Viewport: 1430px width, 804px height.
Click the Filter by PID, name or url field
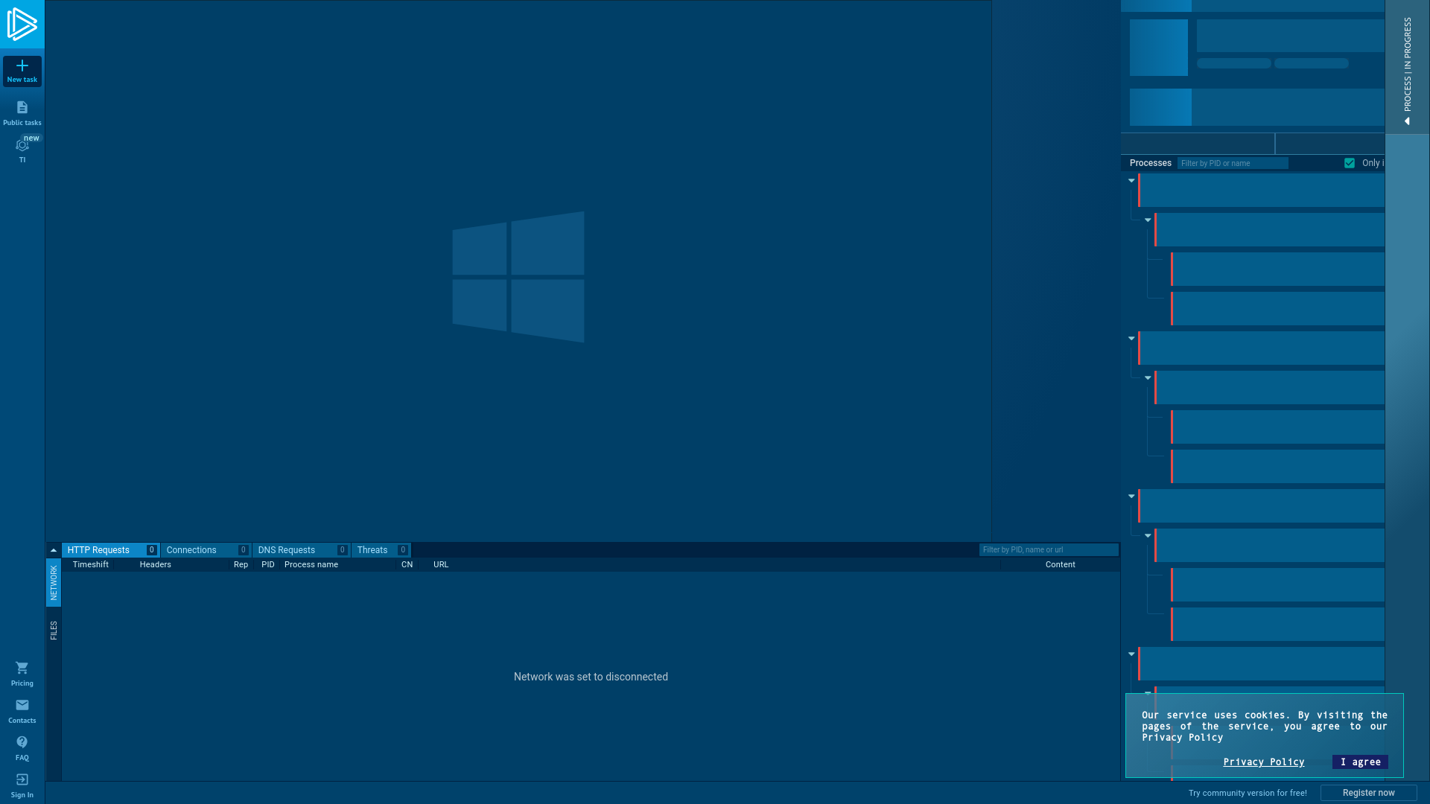pyautogui.click(x=1049, y=550)
